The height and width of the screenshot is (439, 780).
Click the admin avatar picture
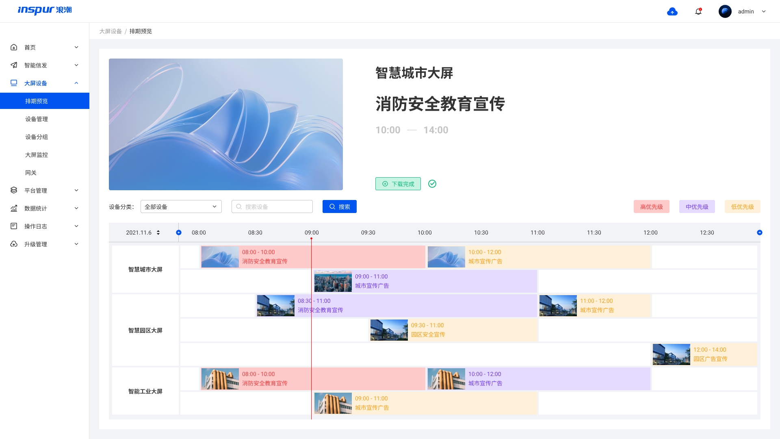click(x=725, y=11)
